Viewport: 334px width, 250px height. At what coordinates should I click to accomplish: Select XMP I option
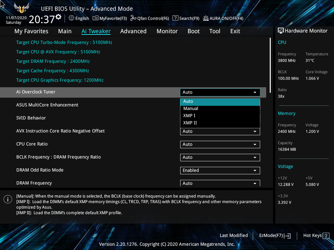click(x=220, y=116)
